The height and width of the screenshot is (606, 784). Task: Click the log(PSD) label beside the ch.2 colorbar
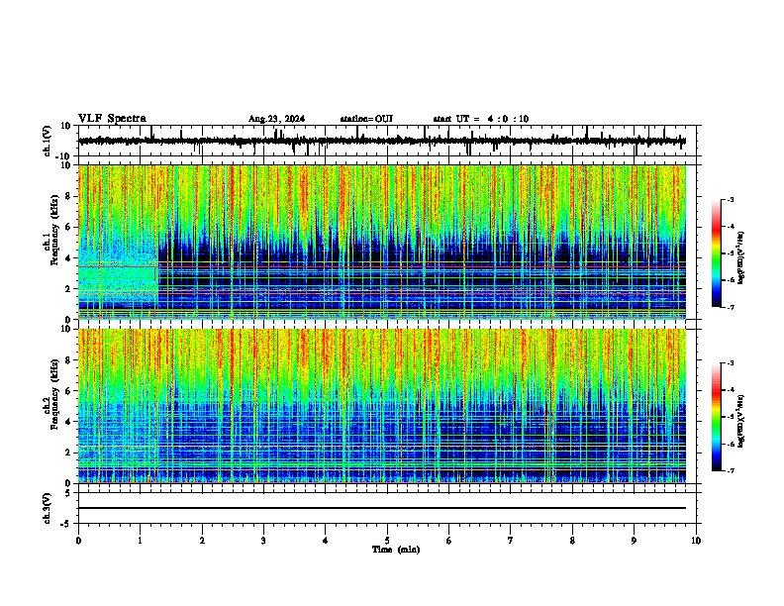(x=741, y=421)
